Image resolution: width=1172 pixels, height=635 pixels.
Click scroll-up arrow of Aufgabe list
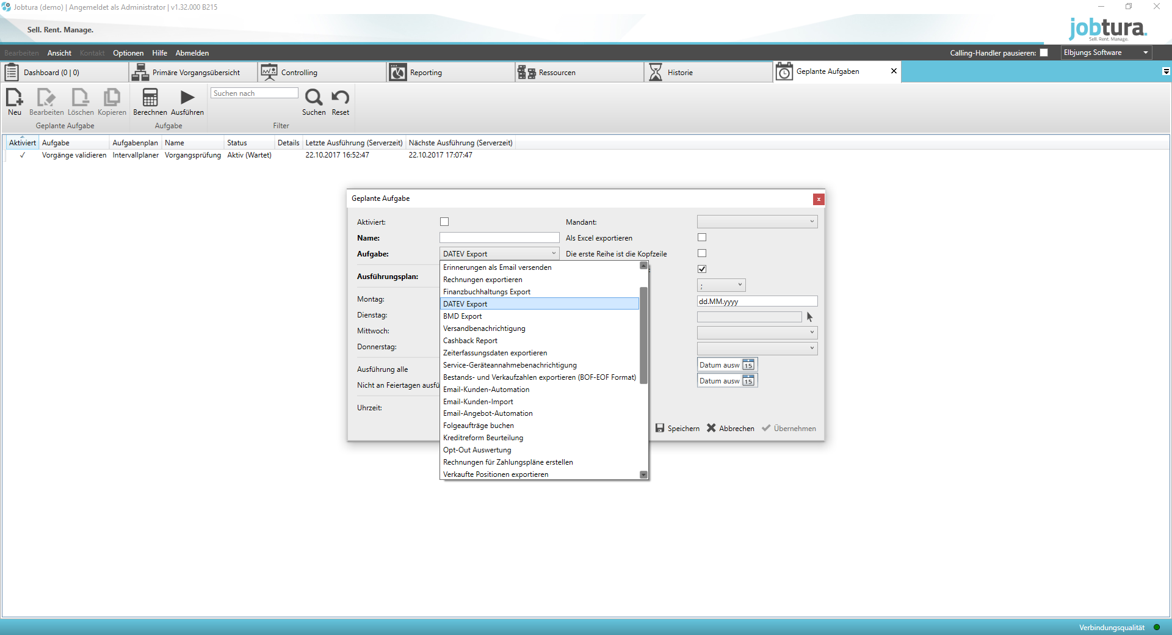point(643,266)
